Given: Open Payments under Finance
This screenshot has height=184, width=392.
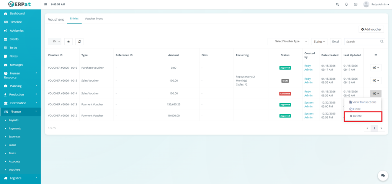Looking at the screenshot, I should tap(15, 128).
